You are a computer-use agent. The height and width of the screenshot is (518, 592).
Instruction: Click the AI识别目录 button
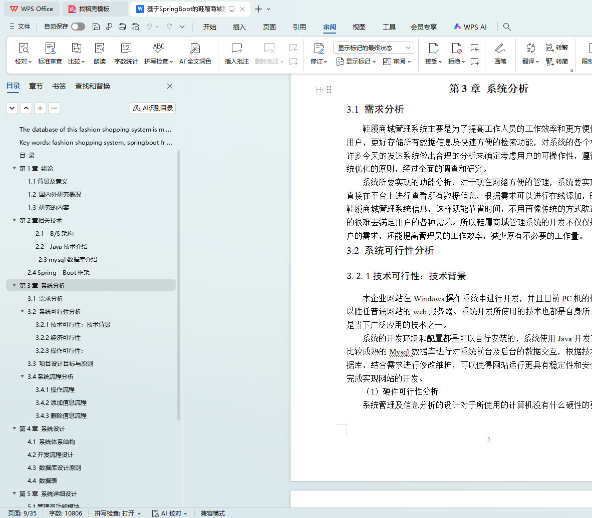click(x=153, y=108)
